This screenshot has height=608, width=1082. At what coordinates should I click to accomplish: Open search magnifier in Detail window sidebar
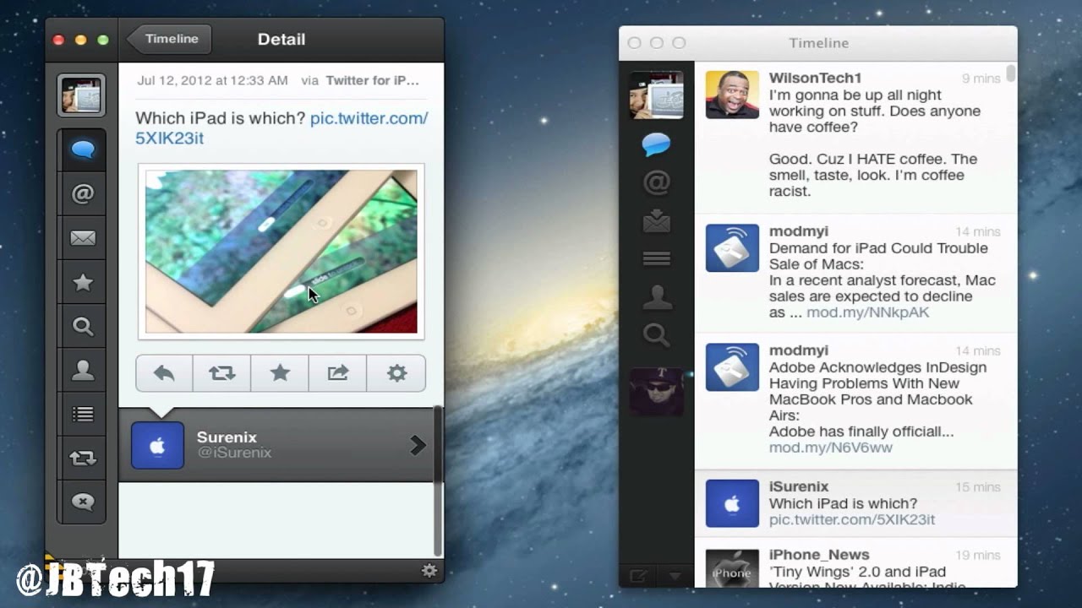82,326
